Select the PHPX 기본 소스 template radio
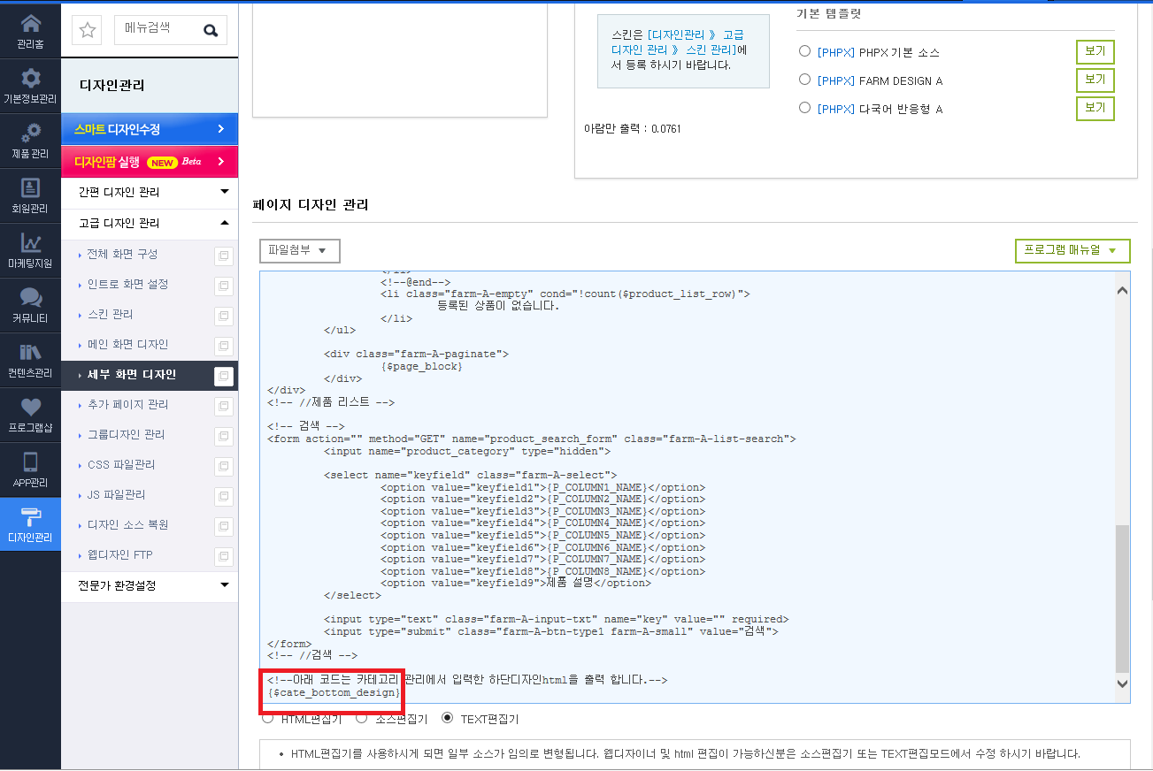The height and width of the screenshot is (771, 1153). [804, 51]
